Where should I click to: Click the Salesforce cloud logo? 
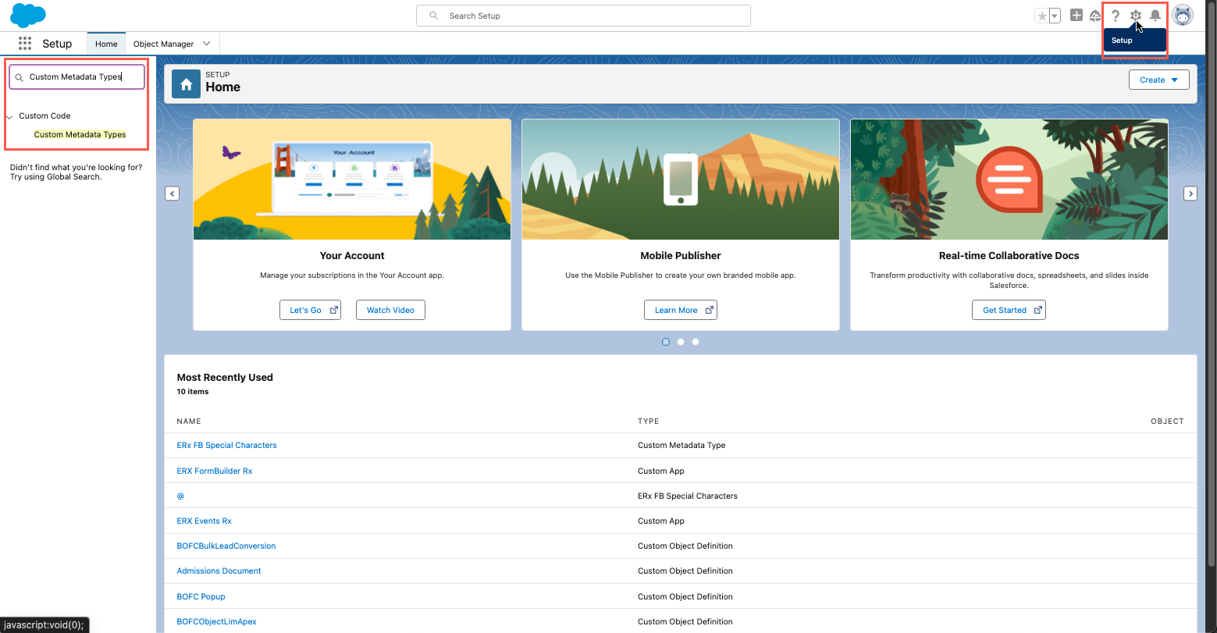coord(28,15)
